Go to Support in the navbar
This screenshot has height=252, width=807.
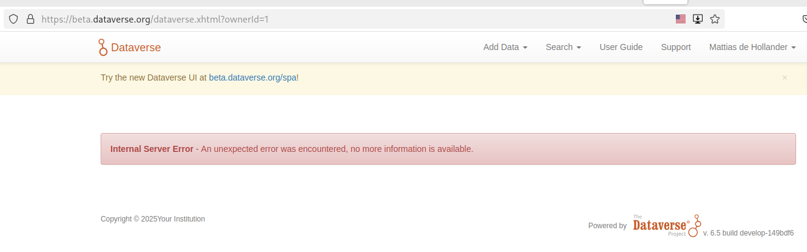[676, 47]
